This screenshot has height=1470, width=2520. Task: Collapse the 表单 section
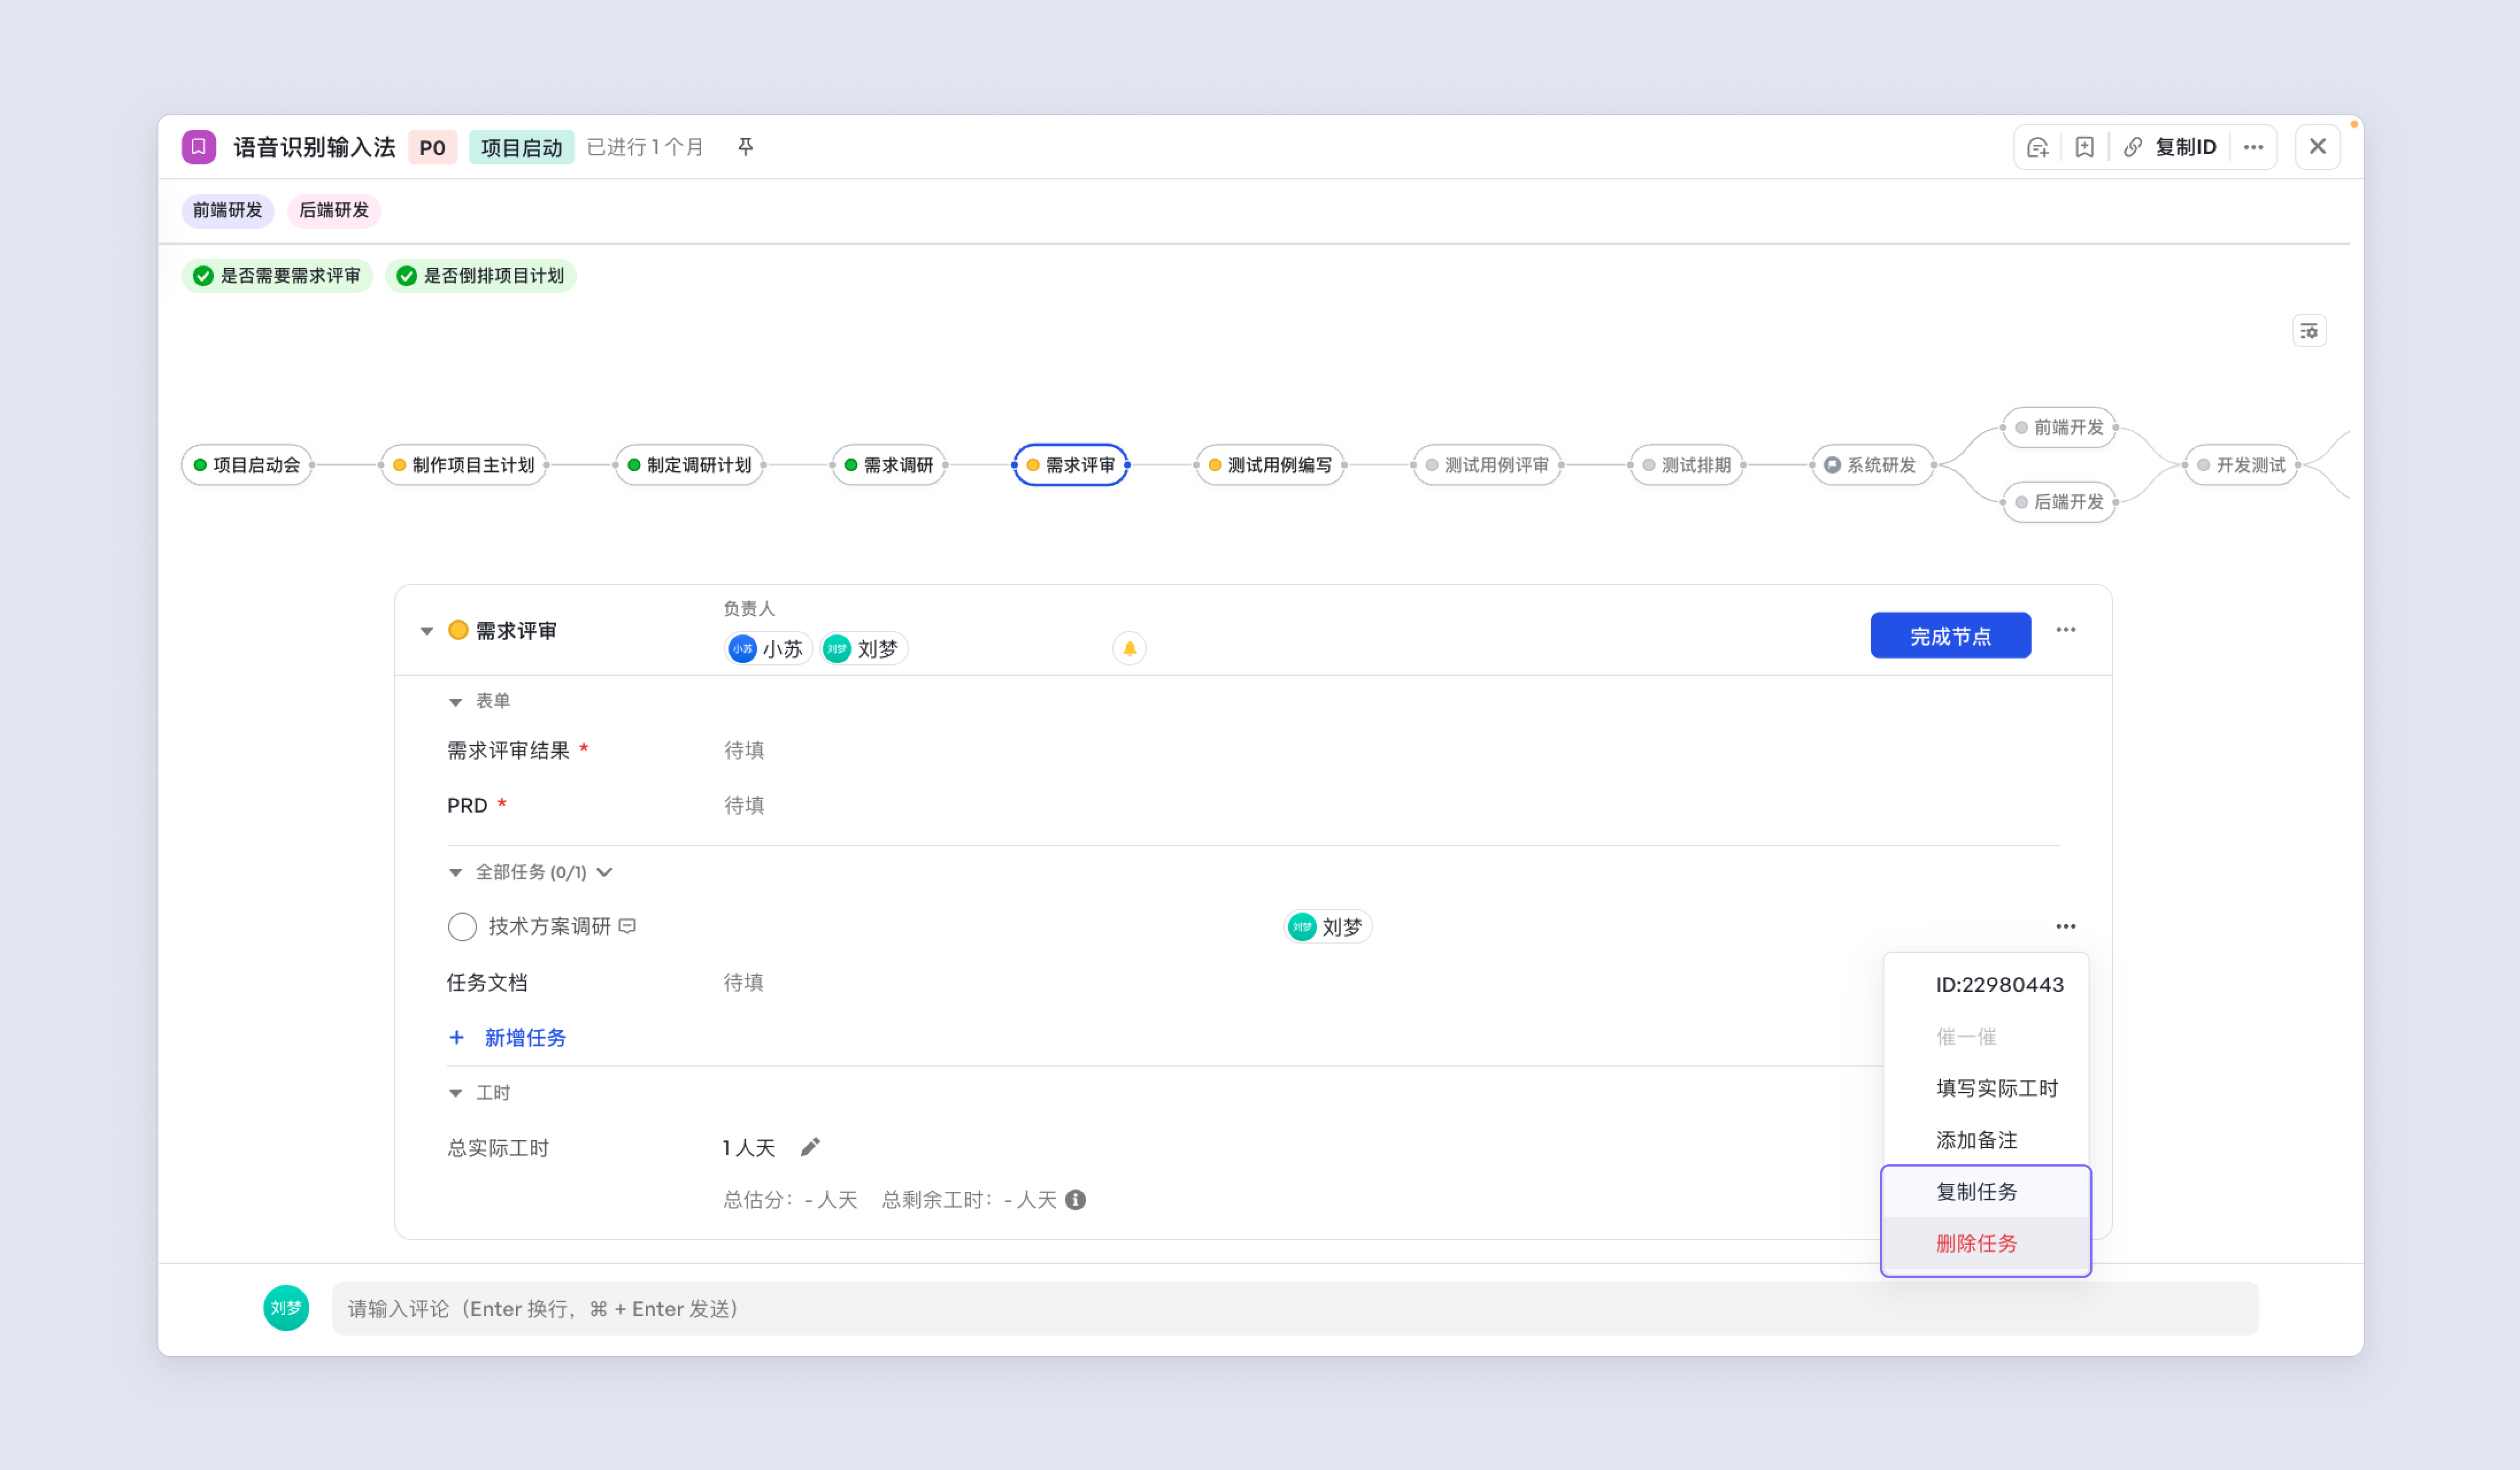click(455, 702)
